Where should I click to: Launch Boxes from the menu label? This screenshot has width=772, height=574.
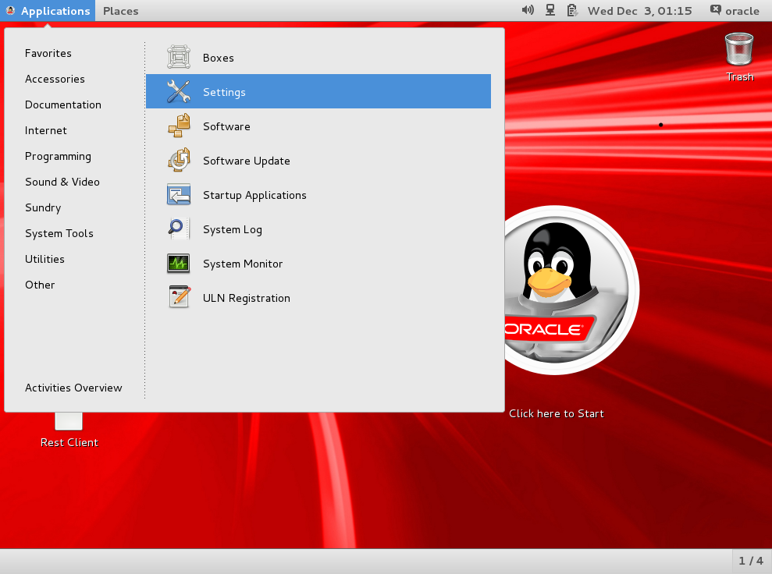(218, 58)
